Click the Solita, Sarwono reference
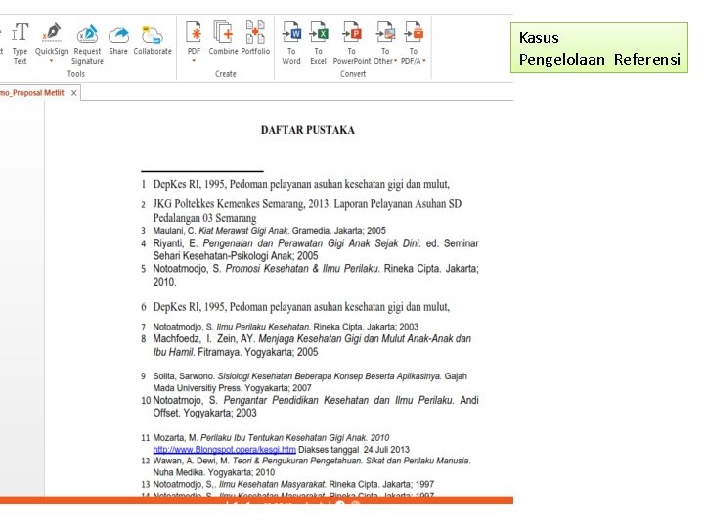This screenshot has width=704, height=528. [304, 382]
